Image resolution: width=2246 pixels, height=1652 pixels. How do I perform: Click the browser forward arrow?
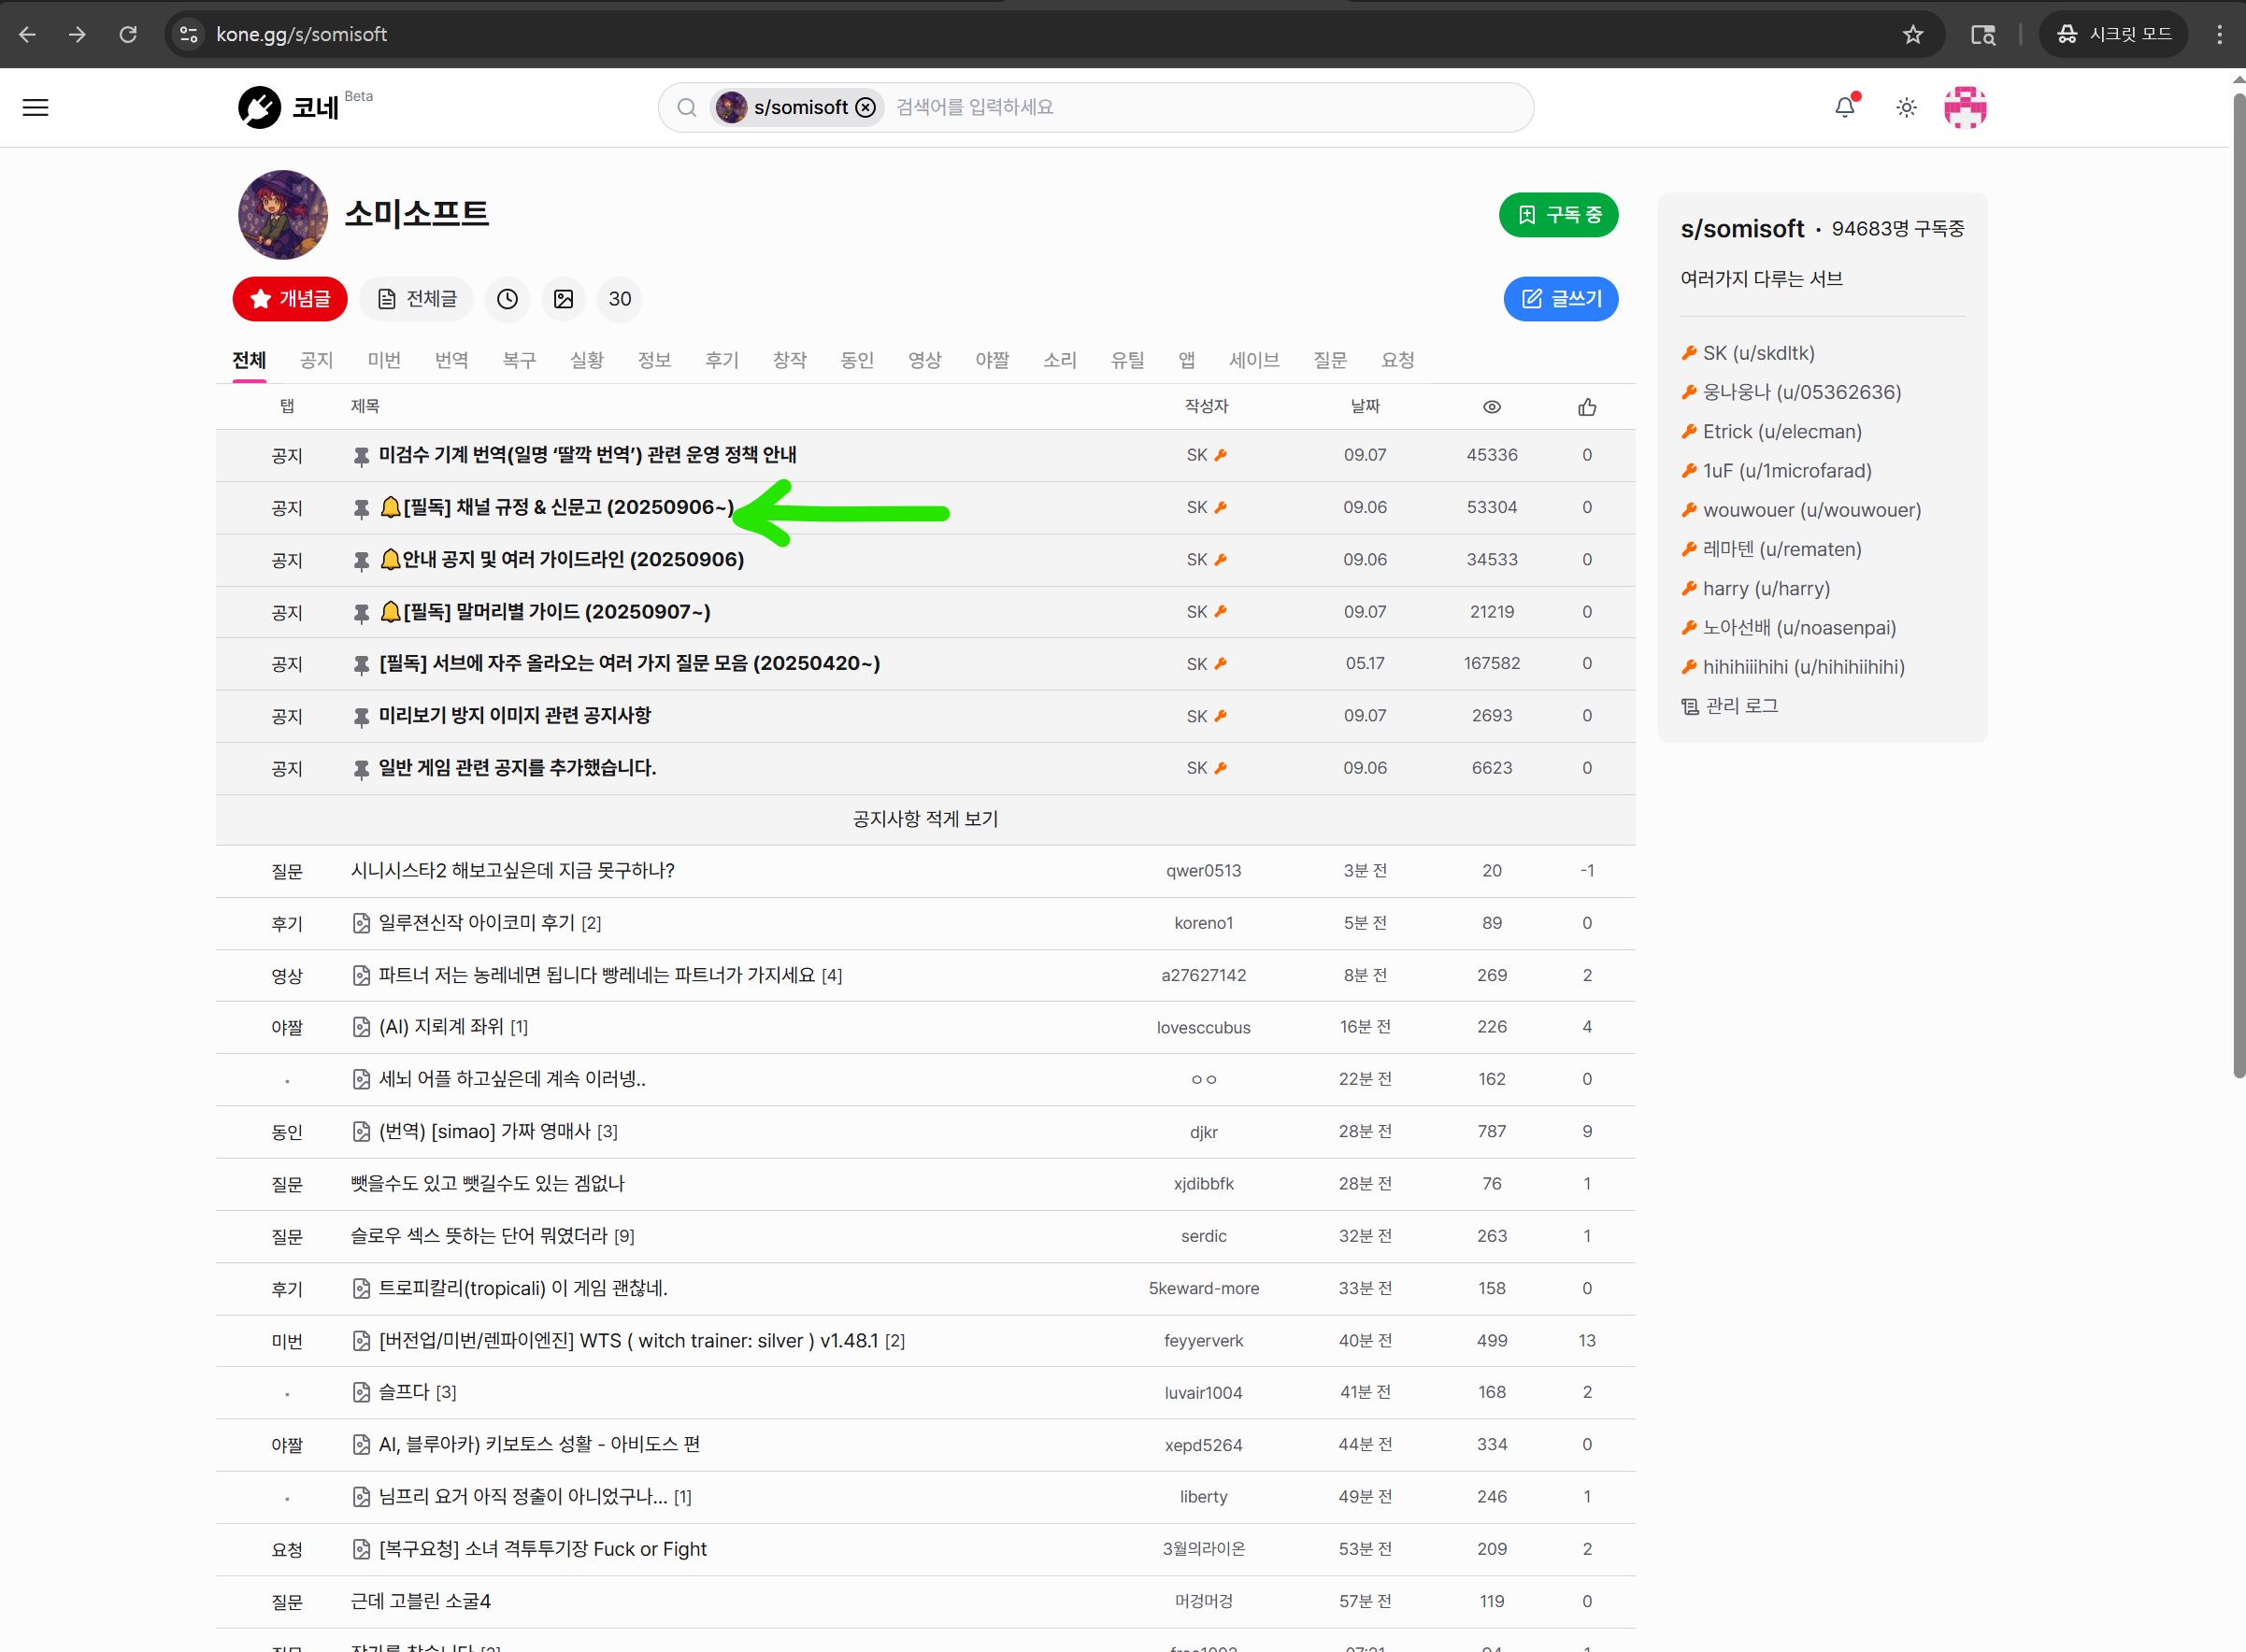(77, 34)
